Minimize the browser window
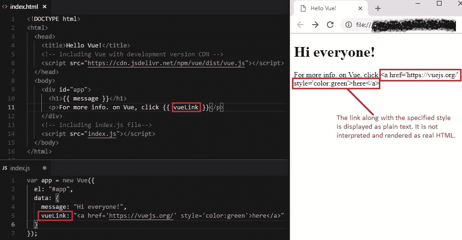Image resolution: width=462 pixels, height=240 pixels. coord(418,4)
